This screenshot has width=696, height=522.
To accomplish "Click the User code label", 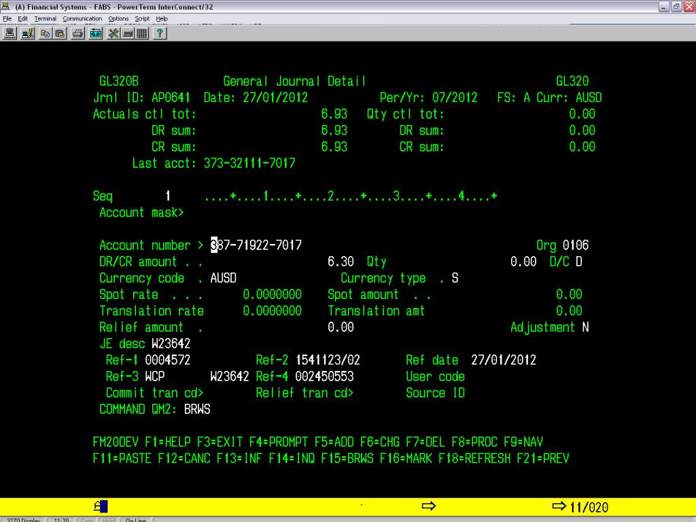I will pos(436,377).
